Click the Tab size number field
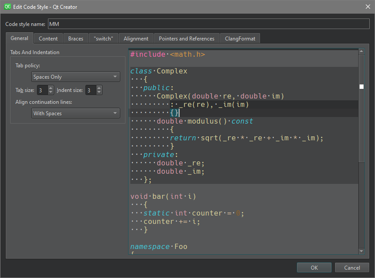Screen dimensions: 375x278 (x=42, y=90)
